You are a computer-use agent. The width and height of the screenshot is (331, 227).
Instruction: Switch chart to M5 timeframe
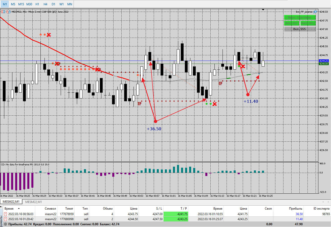coord(13,4)
